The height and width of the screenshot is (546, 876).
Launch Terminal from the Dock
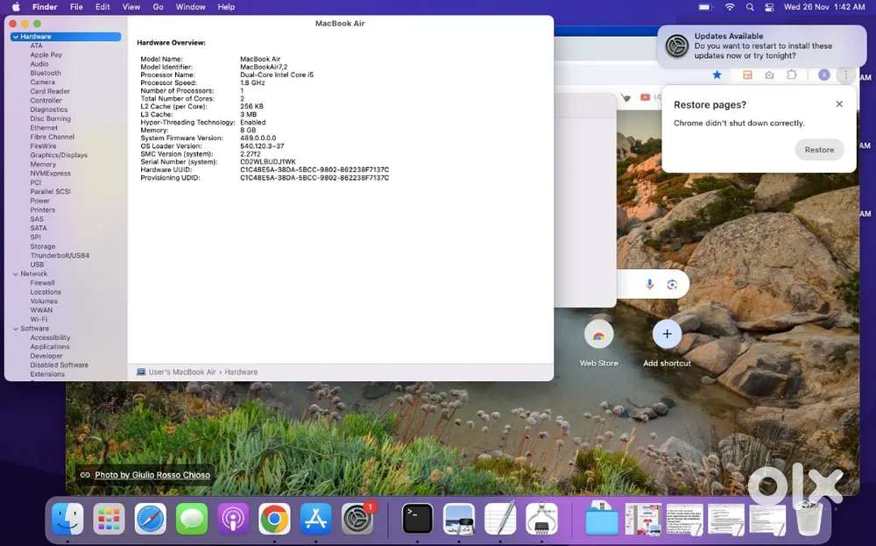416,519
